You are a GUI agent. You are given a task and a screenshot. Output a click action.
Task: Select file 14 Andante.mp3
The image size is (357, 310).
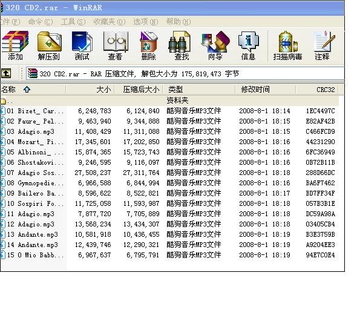[32, 245]
